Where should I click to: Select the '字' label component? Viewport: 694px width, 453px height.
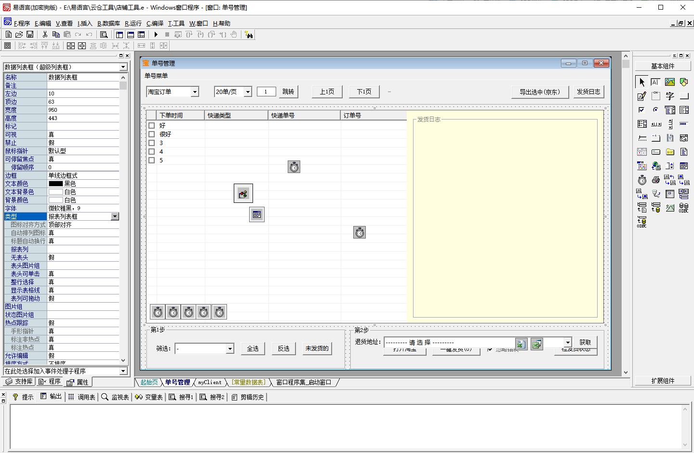[x=670, y=96]
